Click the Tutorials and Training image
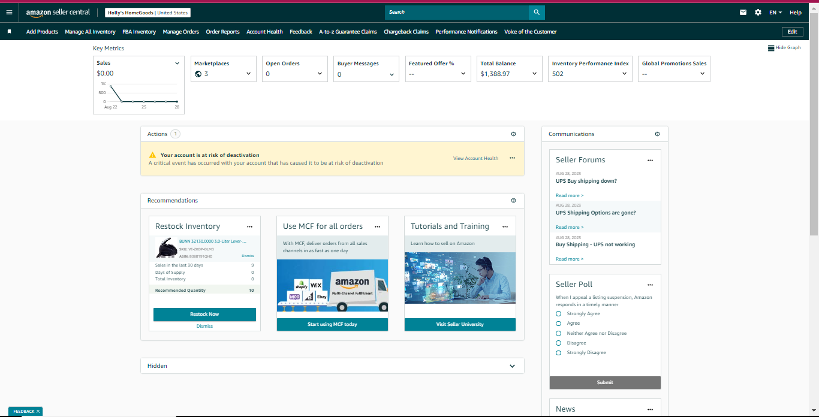 click(x=460, y=278)
